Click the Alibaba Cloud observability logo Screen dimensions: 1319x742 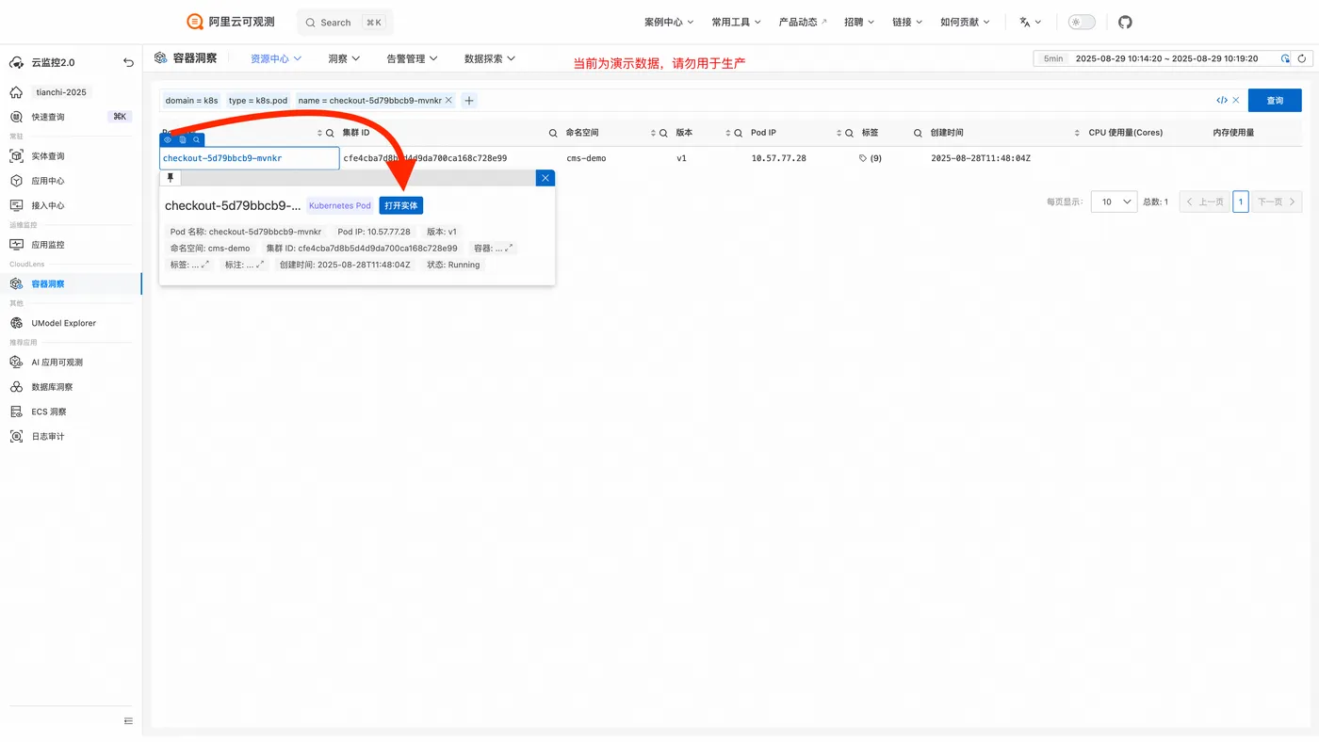pyautogui.click(x=231, y=22)
